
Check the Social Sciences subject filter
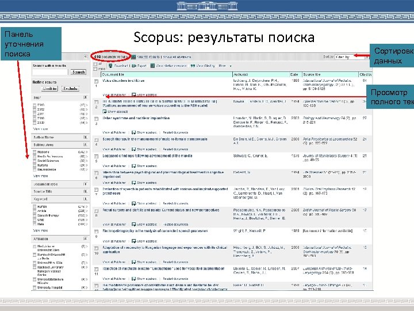click(34, 161)
